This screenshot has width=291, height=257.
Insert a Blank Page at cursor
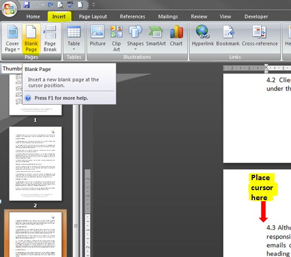(x=31, y=38)
